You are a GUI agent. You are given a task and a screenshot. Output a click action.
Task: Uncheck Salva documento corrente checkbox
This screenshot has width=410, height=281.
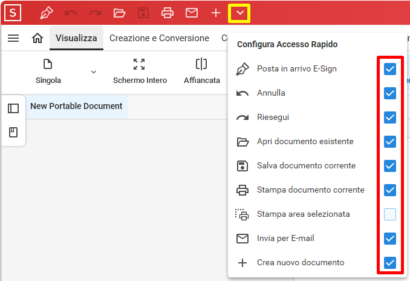pos(390,166)
